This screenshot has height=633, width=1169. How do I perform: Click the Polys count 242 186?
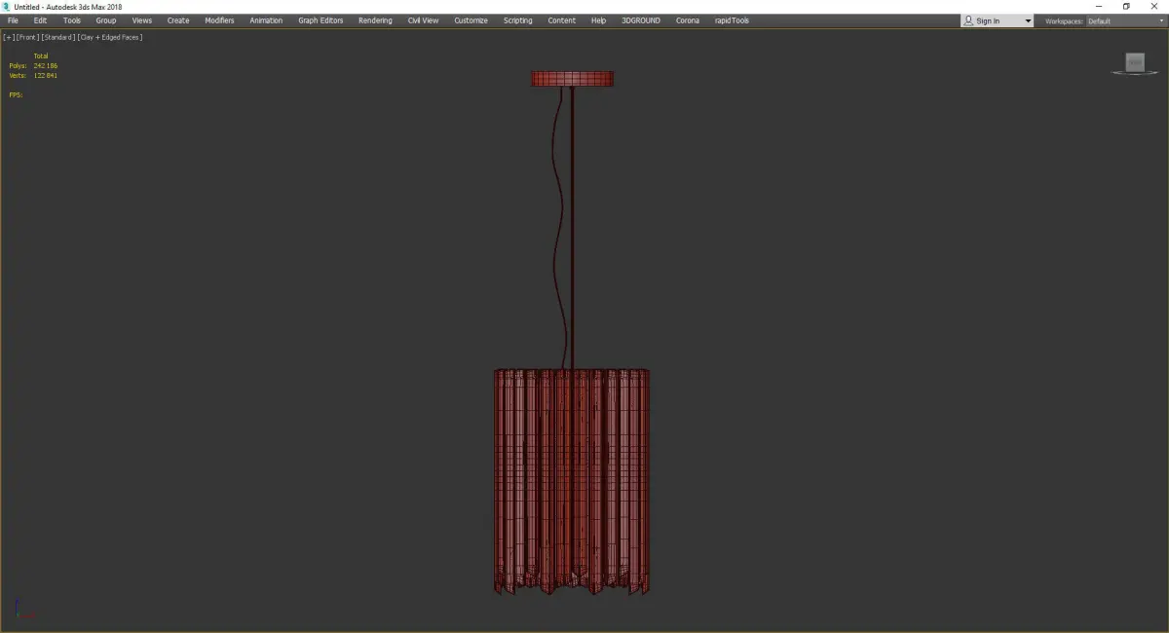(x=45, y=66)
